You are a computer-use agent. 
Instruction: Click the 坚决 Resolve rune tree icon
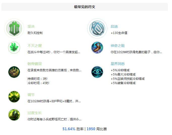pyautogui.click(x=14, y=28)
